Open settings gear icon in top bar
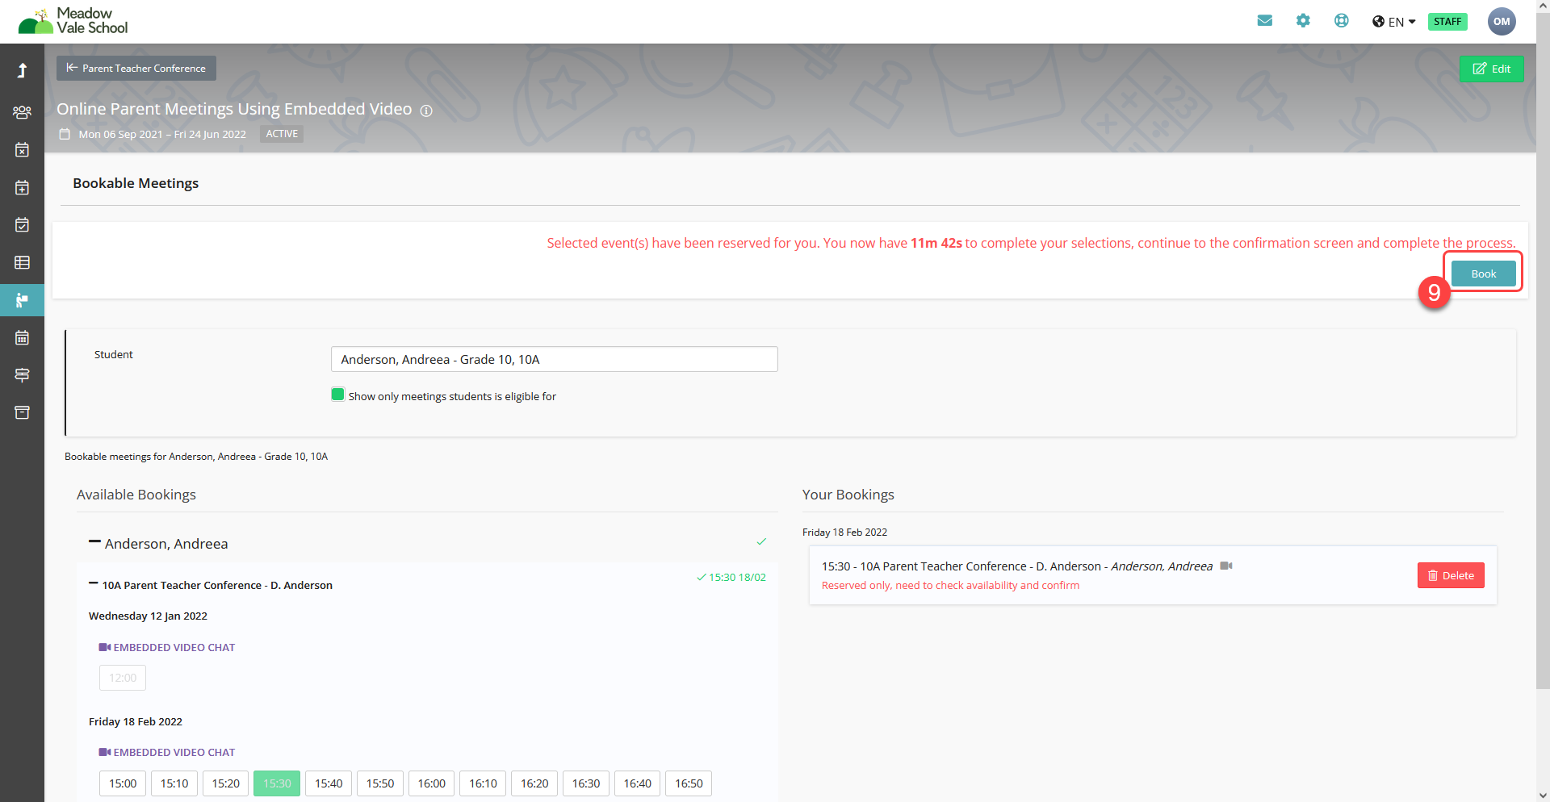Screen dimensions: 1550x802 tap(1303, 21)
